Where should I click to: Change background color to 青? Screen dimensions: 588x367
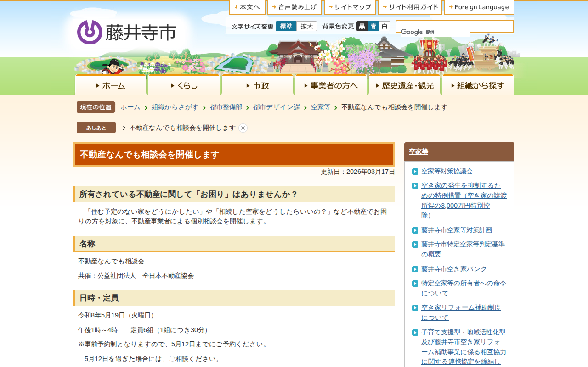(373, 26)
